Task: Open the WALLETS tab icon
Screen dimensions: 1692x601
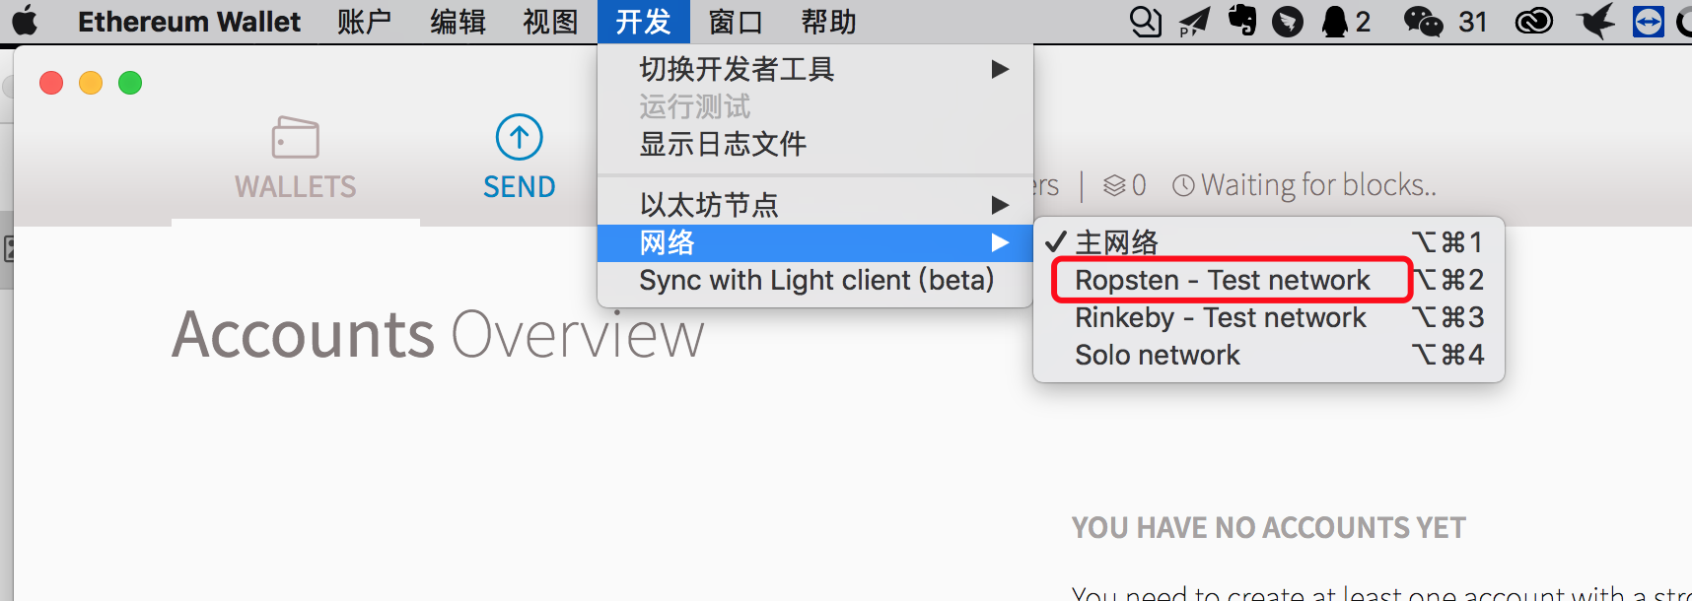Action: point(296,138)
